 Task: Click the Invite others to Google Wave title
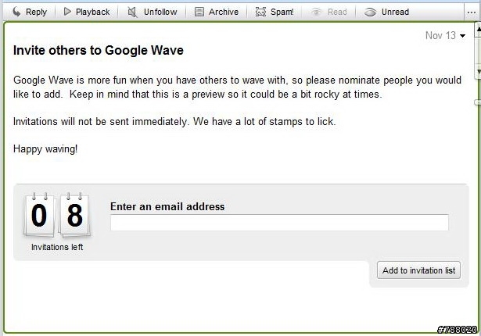(99, 50)
